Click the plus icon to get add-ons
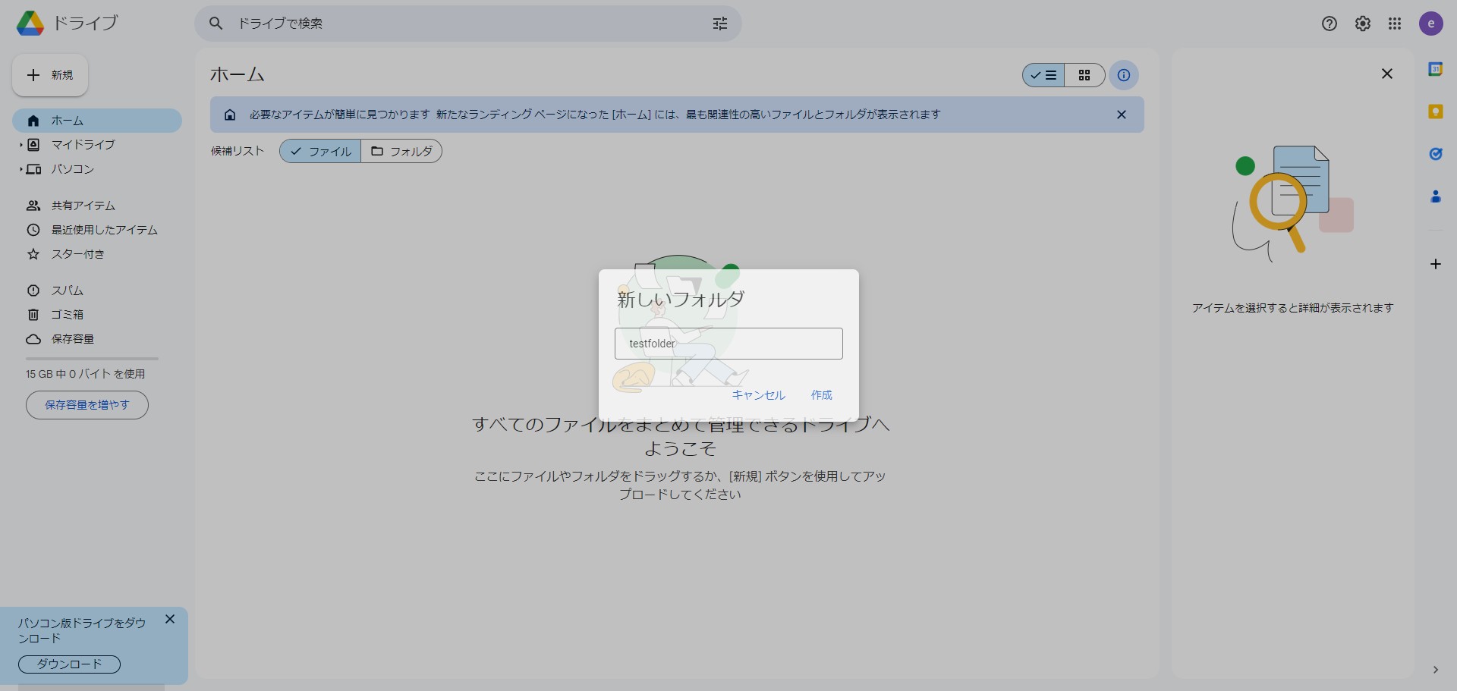 coord(1435,264)
